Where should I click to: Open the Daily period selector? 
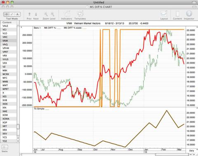click(191, 151)
